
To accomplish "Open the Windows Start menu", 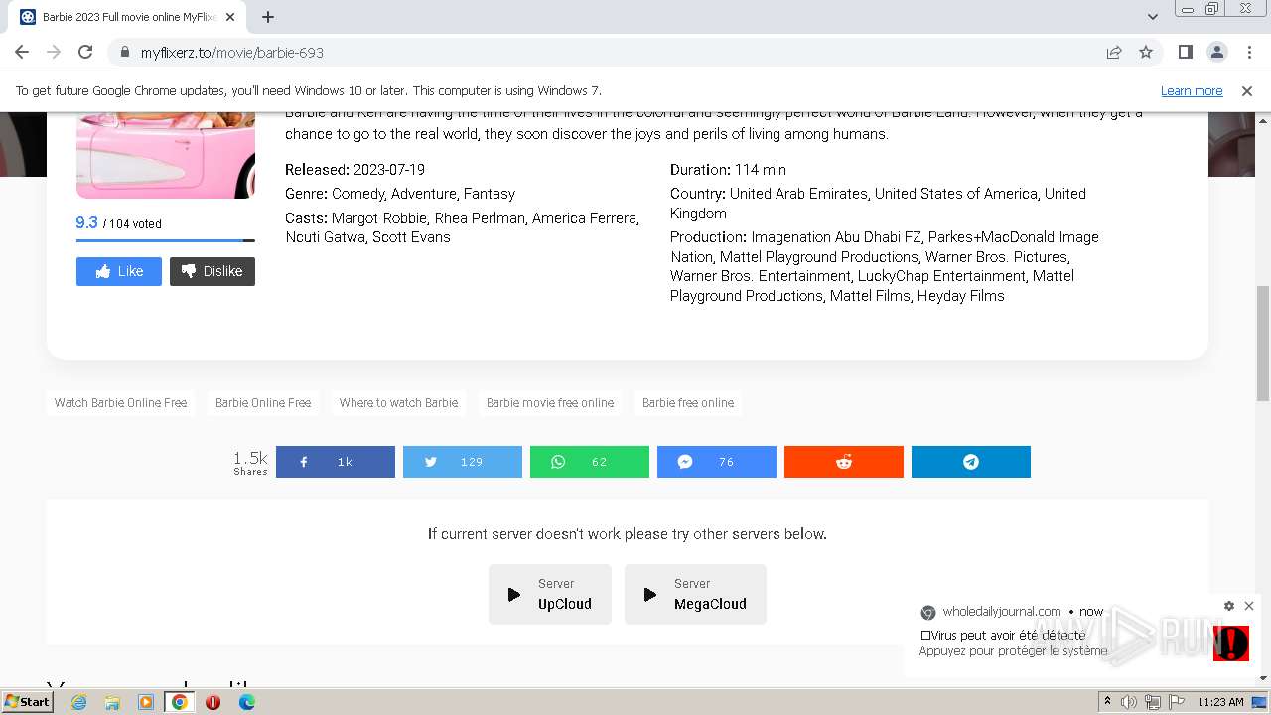I will (27, 701).
